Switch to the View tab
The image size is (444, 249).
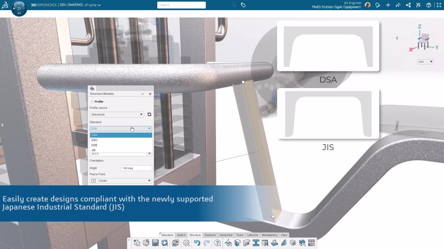coord(284,235)
